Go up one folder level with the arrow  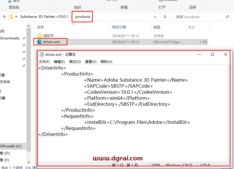(4, 17)
